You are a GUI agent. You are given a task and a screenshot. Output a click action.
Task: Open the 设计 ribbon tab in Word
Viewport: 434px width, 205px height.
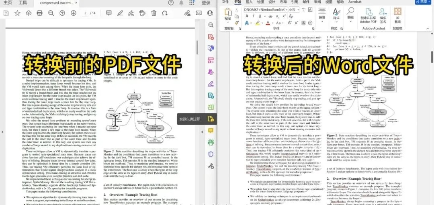[x=272, y=2]
